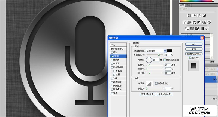
Task: Expand the 等高线 contour picker arrow
Action: 152,84
